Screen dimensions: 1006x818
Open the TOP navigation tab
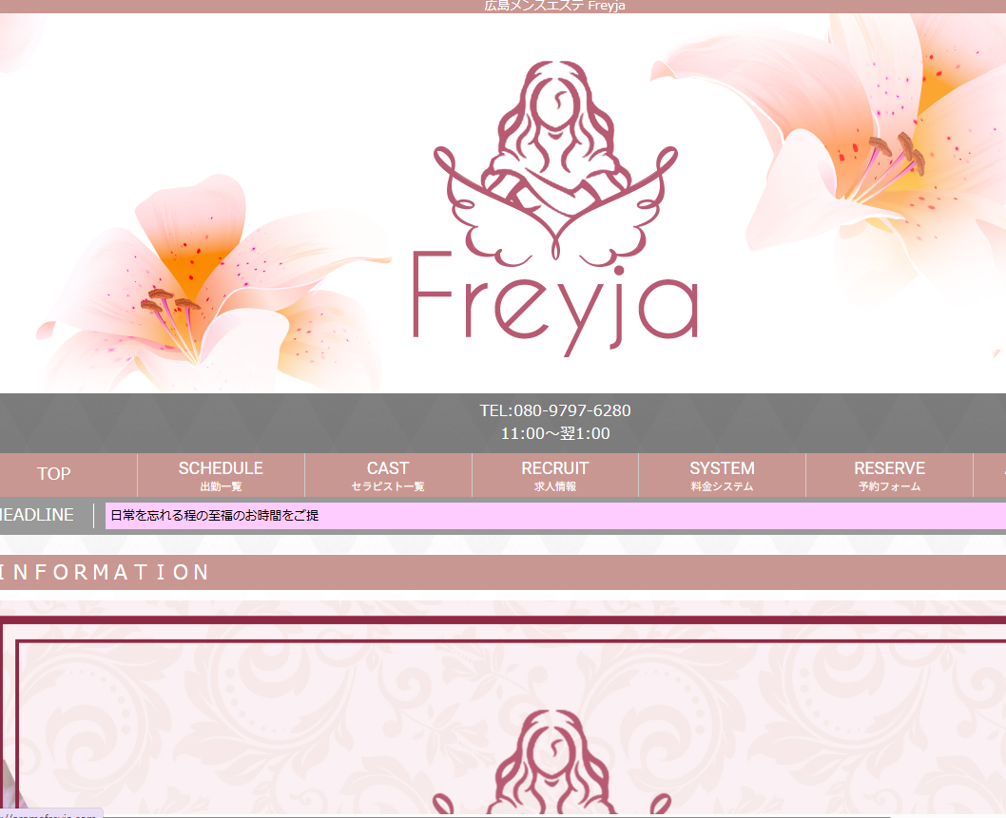click(x=54, y=474)
